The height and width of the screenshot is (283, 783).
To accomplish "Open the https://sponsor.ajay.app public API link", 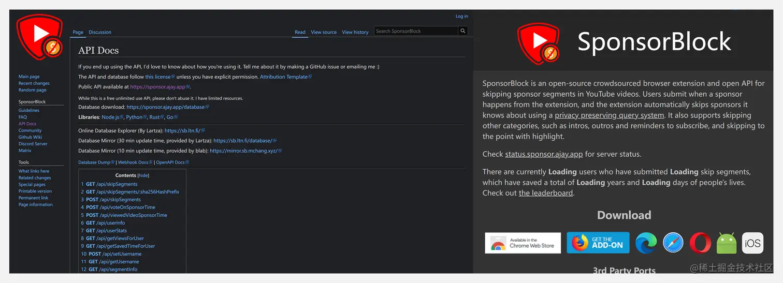I will coord(160,87).
